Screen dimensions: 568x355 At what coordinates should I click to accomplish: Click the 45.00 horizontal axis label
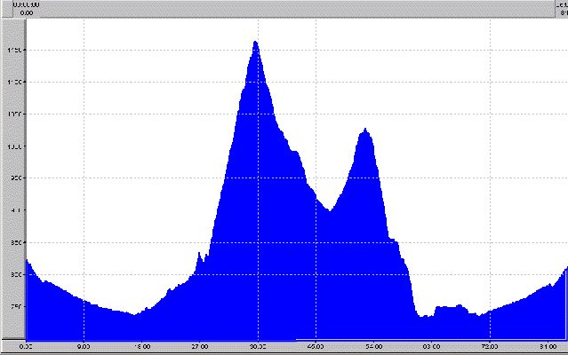tap(316, 346)
